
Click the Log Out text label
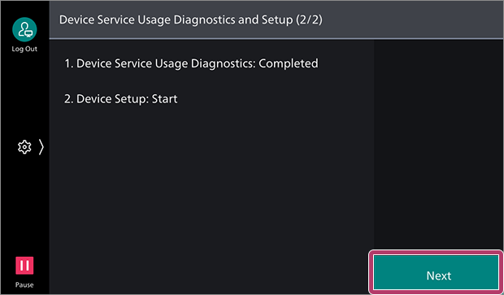coord(24,49)
